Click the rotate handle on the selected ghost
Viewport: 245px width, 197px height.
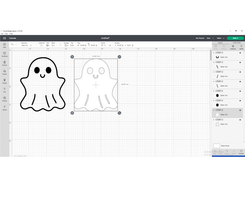[119, 57]
